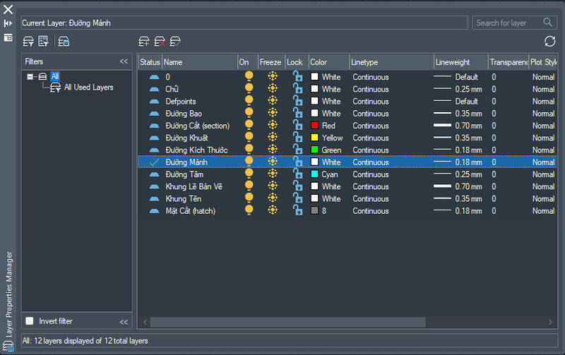
Task: Click the current-layer checkmark of Đường Mảnh
Action: click(154, 162)
